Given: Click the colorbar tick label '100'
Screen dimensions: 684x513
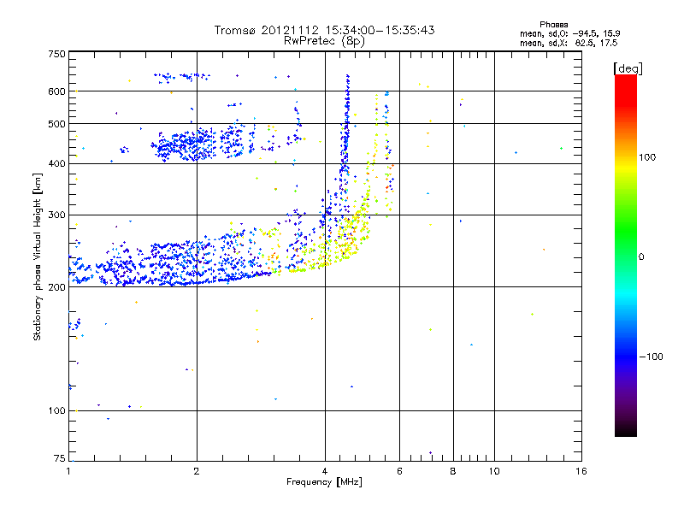Looking at the screenshot, I should point(647,157).
